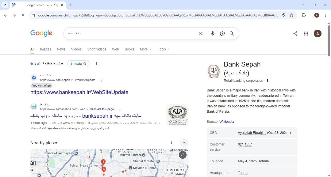Open a new browser tab
This screenshot has width=331, height=177.
click(x=71, y=5)
